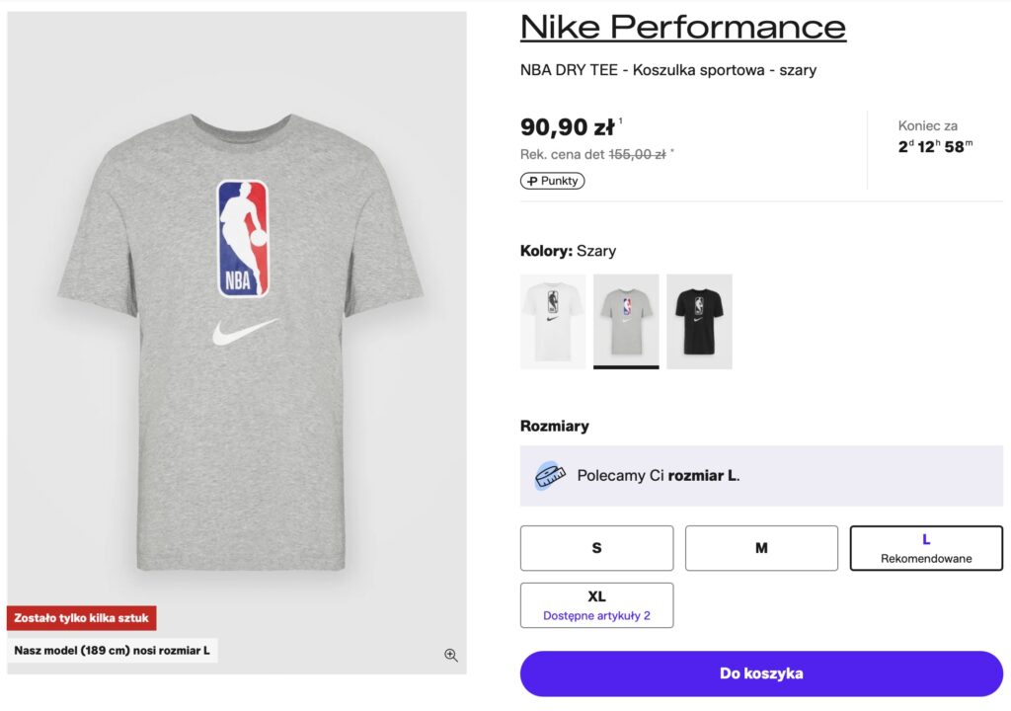The image size is (1011, 711).
Task: Click the 90,90 zł price
Action: [x=568, y=127]
